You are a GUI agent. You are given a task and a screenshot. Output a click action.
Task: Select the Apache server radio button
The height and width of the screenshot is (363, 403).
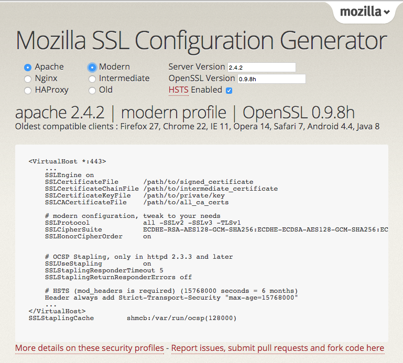click(x=28, y=68)
